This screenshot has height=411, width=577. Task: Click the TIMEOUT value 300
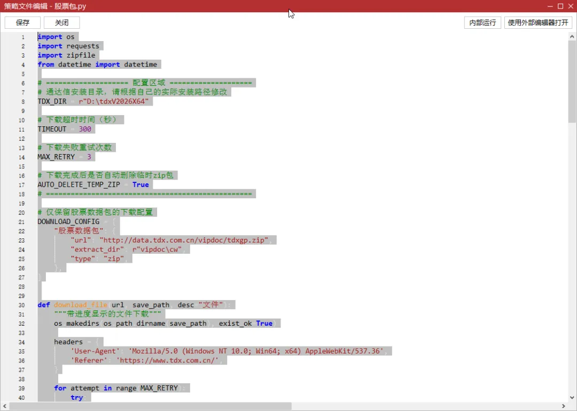[x=85, y=129]
